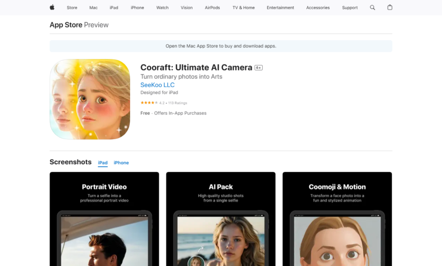Click the '4.2 • 113 Ratings' text

click(x=173, y=103)
